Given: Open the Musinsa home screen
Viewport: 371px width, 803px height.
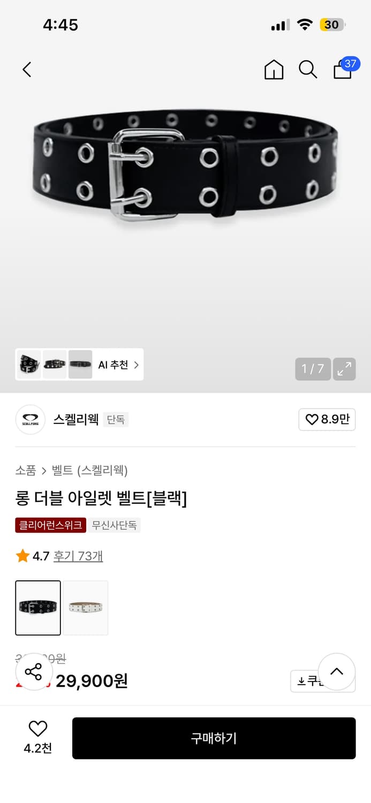Looking at the screenshot, I should [x=274, y=70].
